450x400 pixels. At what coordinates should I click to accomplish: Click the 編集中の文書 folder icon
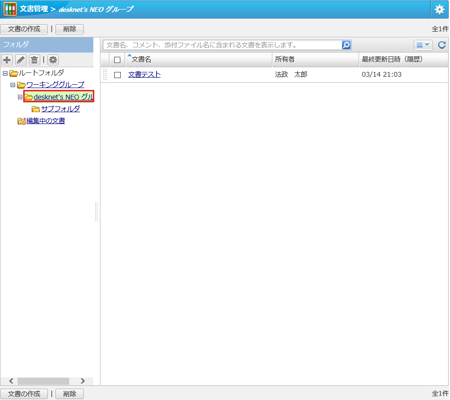21,121
